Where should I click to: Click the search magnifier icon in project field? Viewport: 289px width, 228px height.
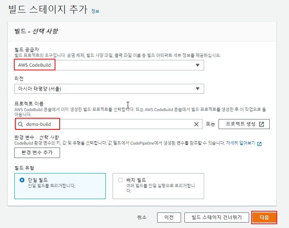point(21,124)
